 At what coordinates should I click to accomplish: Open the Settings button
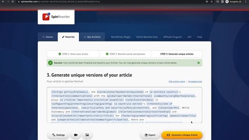(x=58, y=135)
